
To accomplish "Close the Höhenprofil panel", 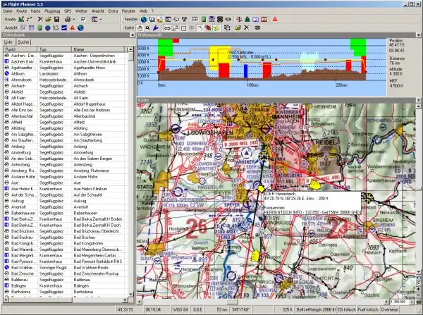I will point(418,35).
